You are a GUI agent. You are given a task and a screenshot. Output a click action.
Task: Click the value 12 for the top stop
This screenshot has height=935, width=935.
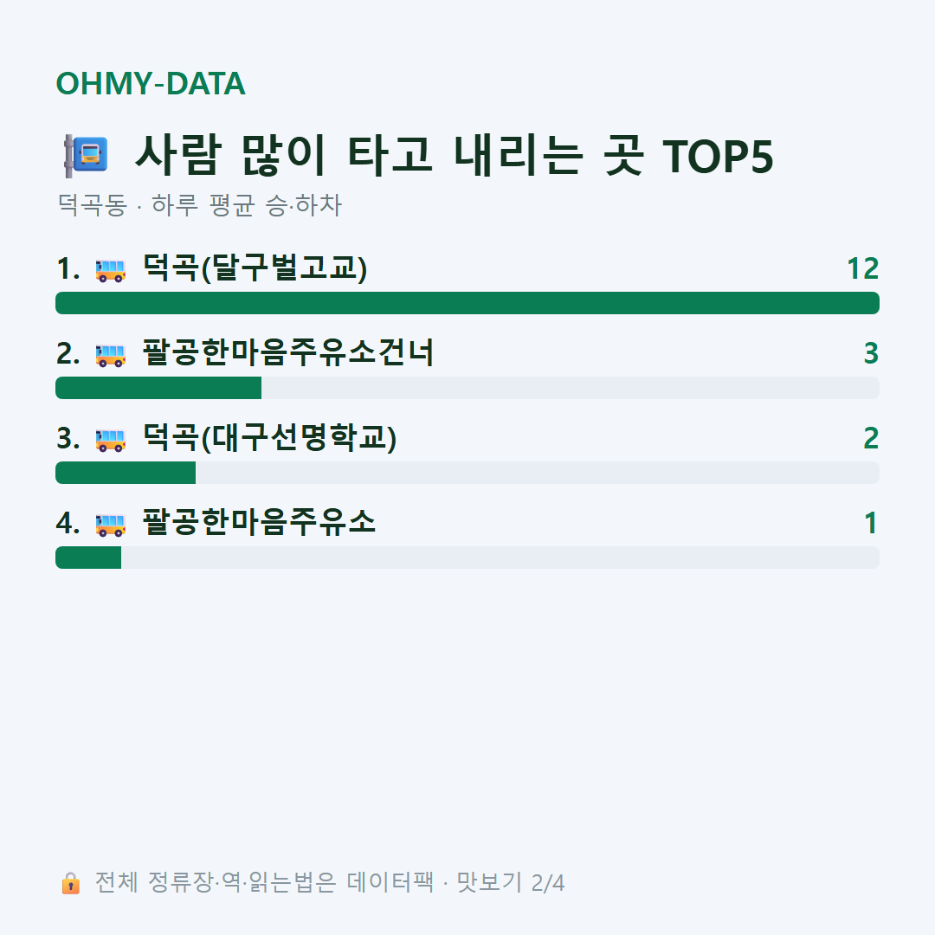pos(863,269)
